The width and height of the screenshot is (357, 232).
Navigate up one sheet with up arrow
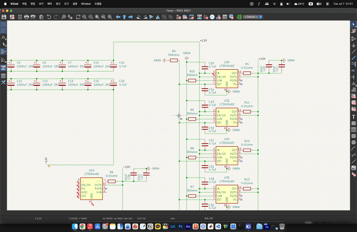(124, 17)
